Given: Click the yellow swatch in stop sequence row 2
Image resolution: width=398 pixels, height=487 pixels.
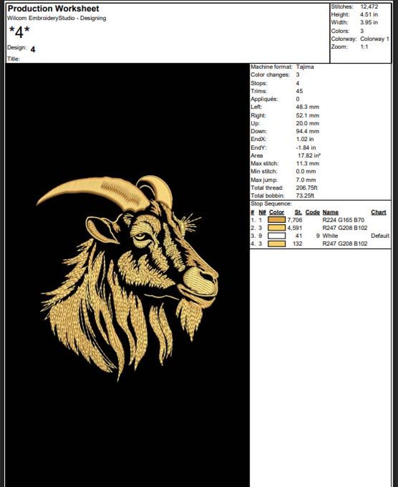Looking at the screenshot, I should pyautogui.click(x=276, y=228).
